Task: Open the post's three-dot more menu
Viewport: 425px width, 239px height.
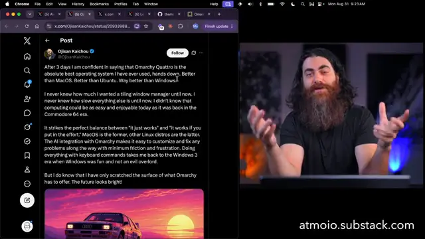Action: pos(201,53)
